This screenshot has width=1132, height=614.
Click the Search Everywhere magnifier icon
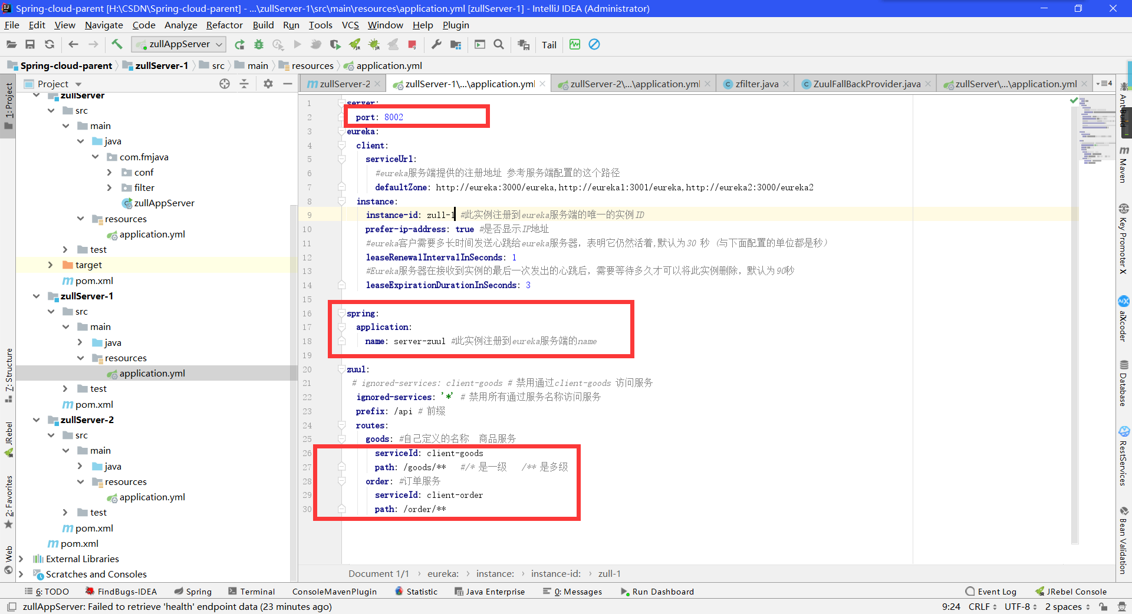click(x=499, y=44)
